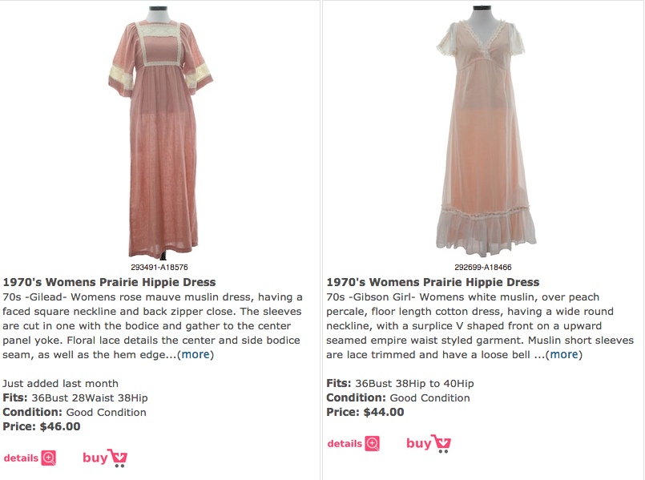Expand the Gilead dress description via (more)
Viewport: 645px width, 480px height.
point(196,354)
